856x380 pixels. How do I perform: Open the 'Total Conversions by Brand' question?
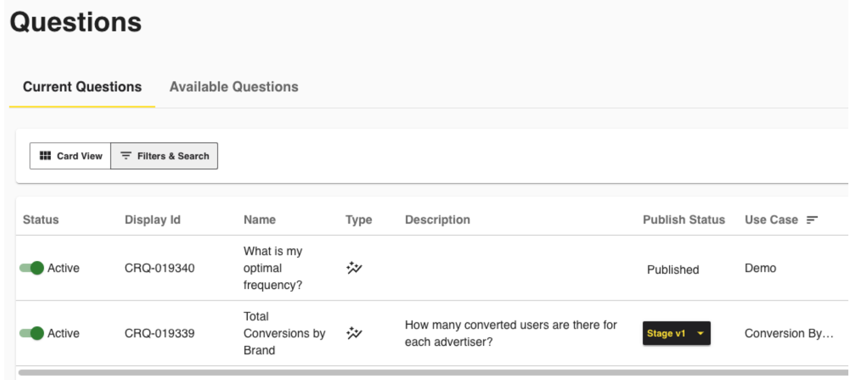point(284,334)
